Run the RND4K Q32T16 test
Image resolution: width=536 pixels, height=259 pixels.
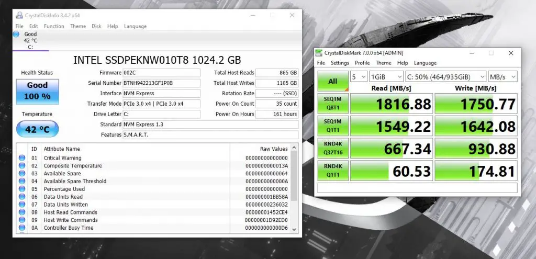(333, 148)
